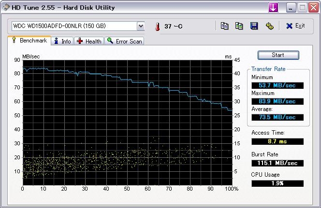Switch to the Info tab
This screenshot has width=321, height=208.
click(63, 42)
